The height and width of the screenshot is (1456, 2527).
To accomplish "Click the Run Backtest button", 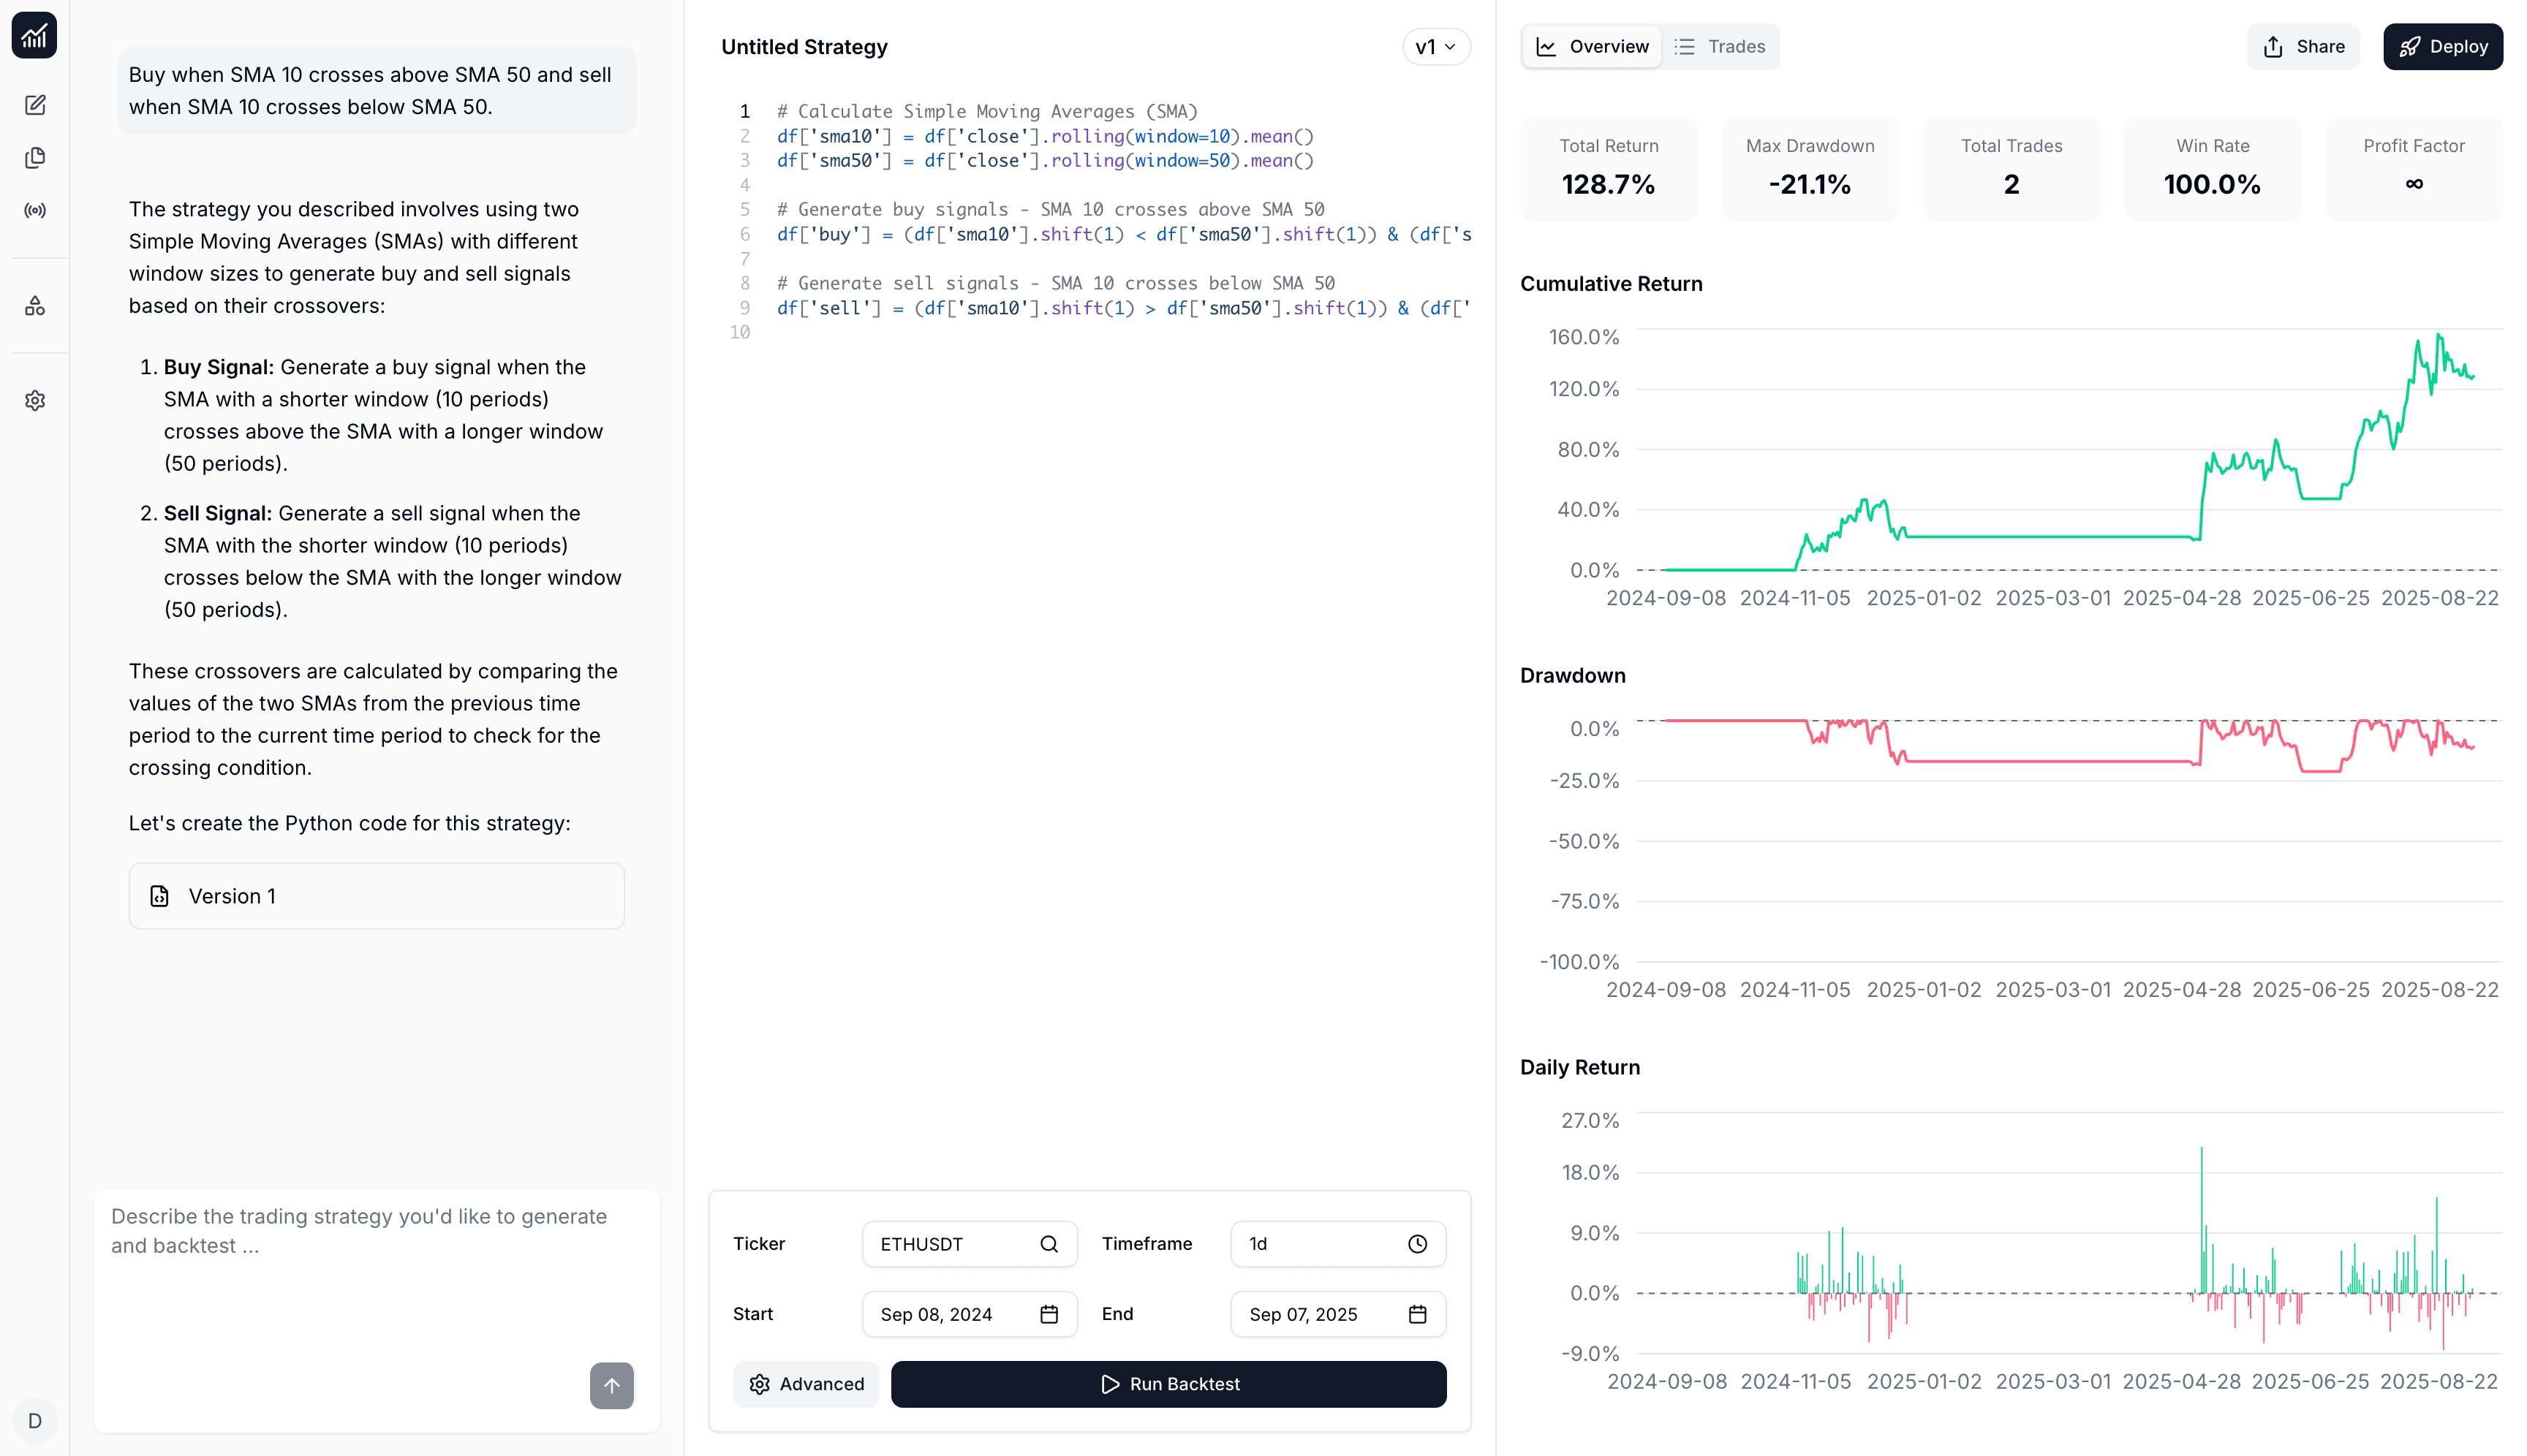I will [1168, 1384].
